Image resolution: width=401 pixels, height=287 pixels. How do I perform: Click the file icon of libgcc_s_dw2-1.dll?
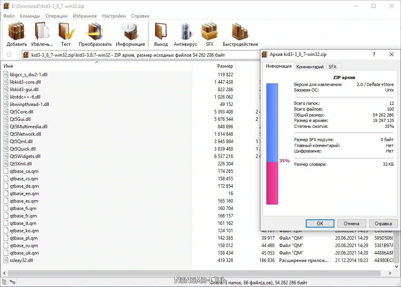coord(6,75)
